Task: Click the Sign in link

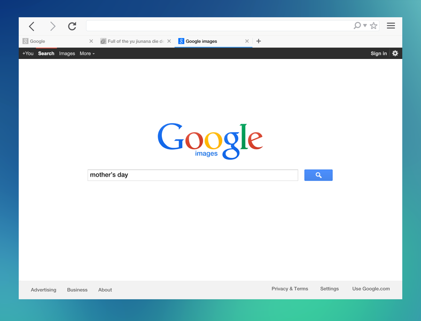Action: tap(379, 53)
